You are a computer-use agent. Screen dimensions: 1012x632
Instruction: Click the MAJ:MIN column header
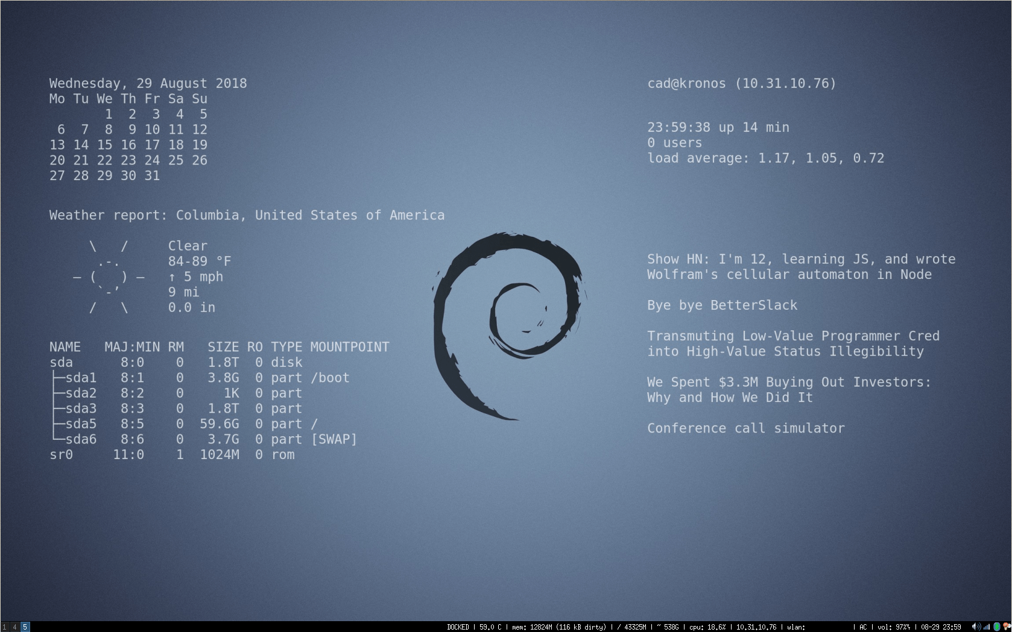pyautogui.click(x=132, y=347)
